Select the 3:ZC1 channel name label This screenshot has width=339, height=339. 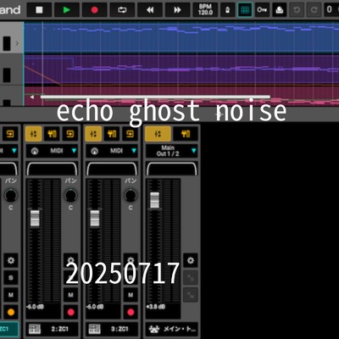[x=112, y=329]
